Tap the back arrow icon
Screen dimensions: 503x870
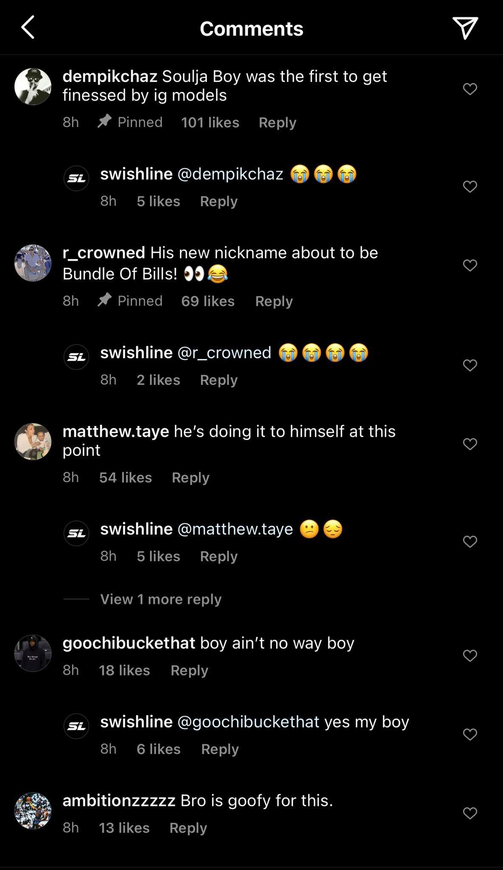(x=28, y=28)
